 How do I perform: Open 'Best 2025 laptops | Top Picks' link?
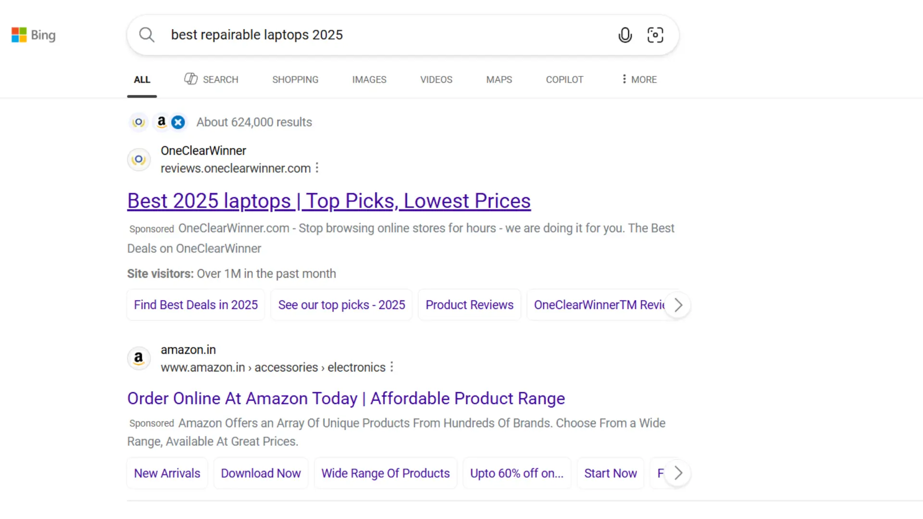(329, 201)
